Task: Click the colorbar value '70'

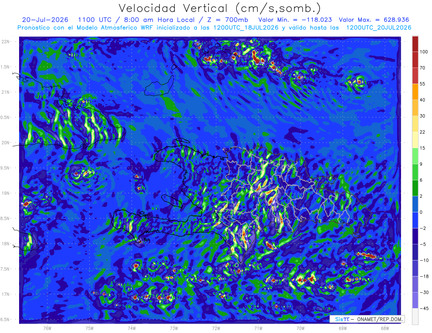Action: [422, 68]
